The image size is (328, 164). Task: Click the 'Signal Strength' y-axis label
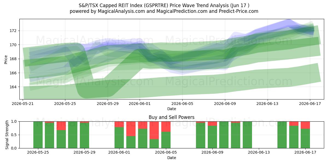click(7, 135)
